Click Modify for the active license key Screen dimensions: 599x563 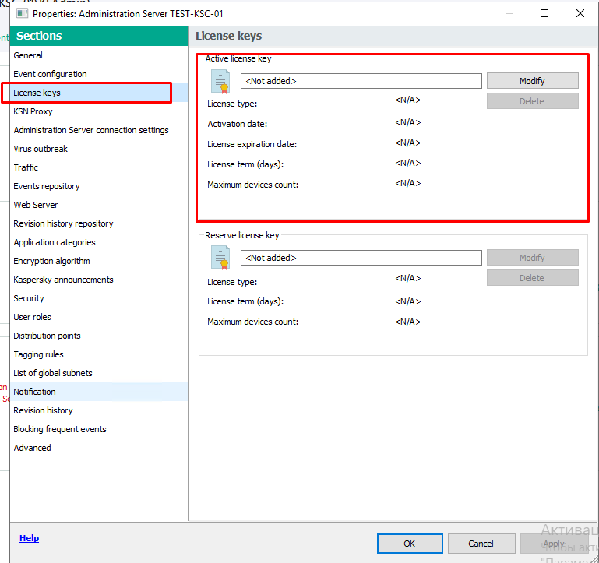tap(533, 81)
